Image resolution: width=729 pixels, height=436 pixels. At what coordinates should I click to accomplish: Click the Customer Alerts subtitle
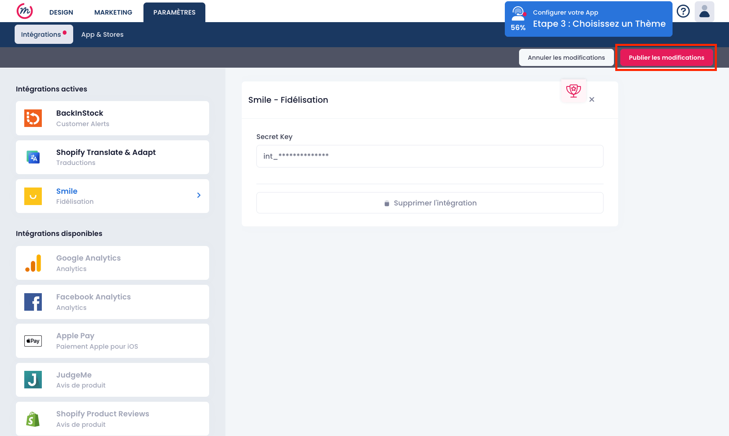pos(83,124)
